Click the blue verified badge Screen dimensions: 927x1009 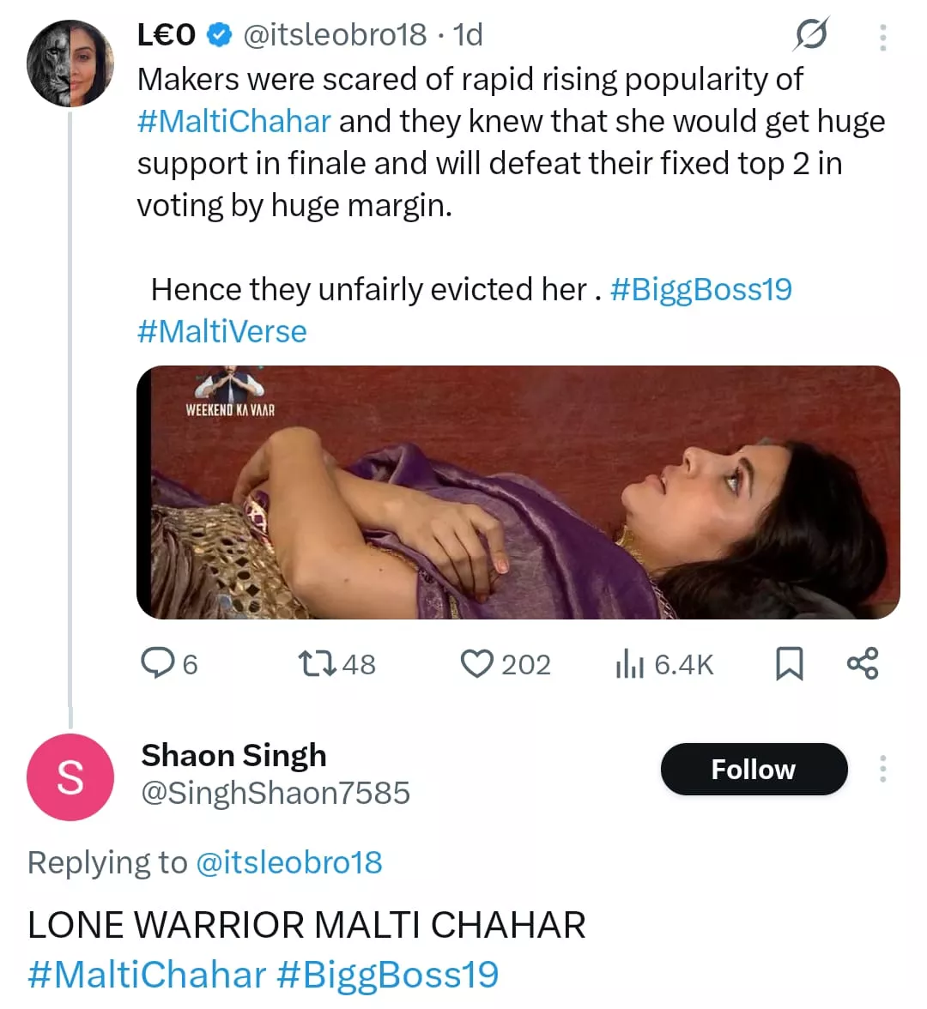pyautogui.click(x=220, y=35)
